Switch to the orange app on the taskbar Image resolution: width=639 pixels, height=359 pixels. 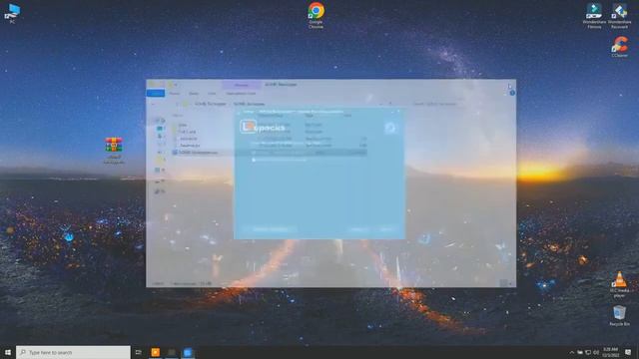156,352
